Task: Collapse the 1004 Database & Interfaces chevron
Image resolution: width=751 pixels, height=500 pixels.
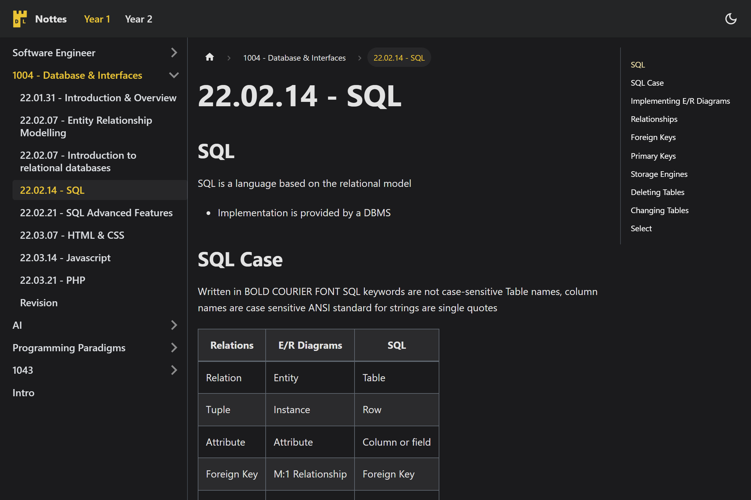Action: 174,75
